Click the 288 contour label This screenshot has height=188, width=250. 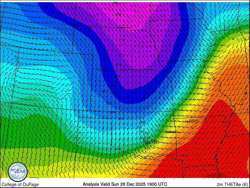point(120,119)
